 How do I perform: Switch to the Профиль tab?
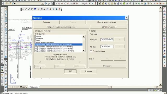[x=34, y=87]
